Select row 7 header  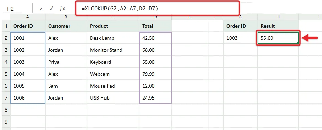point(6,98)
